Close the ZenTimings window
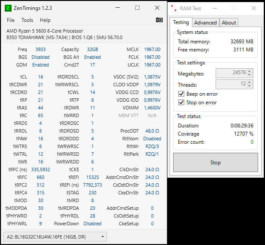The image size is (265, 245). click(157, 8)
